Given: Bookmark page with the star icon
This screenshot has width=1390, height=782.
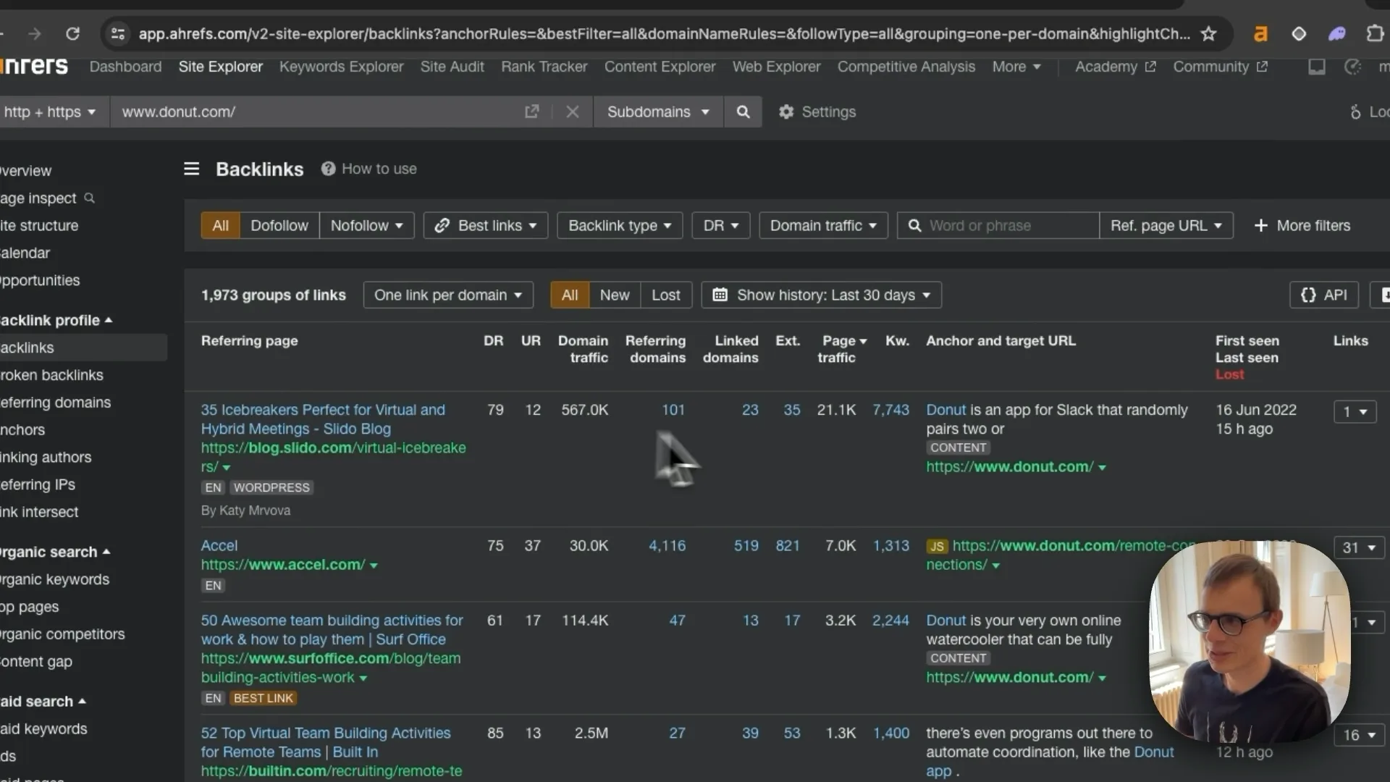Looking at the screenshot, I should [x=1208, y=33].
